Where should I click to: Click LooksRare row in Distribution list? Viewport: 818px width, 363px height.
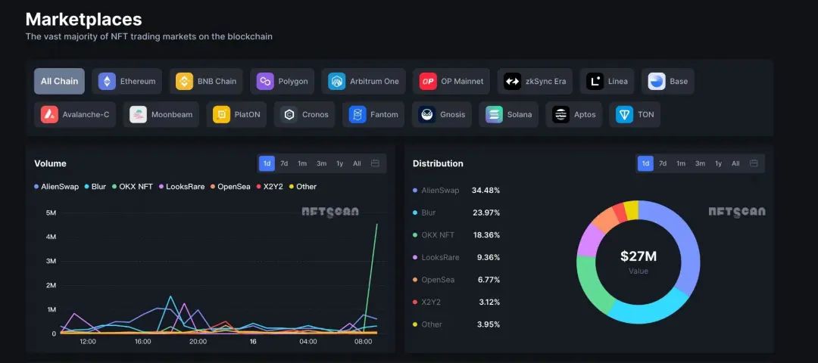click(457, 257)
